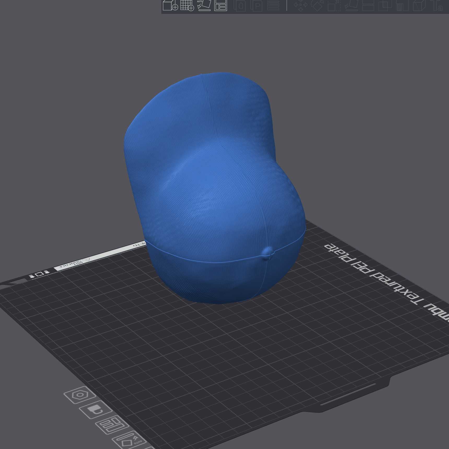
Task: Open the Seam Painting tool
Action: tap(419, 5)
